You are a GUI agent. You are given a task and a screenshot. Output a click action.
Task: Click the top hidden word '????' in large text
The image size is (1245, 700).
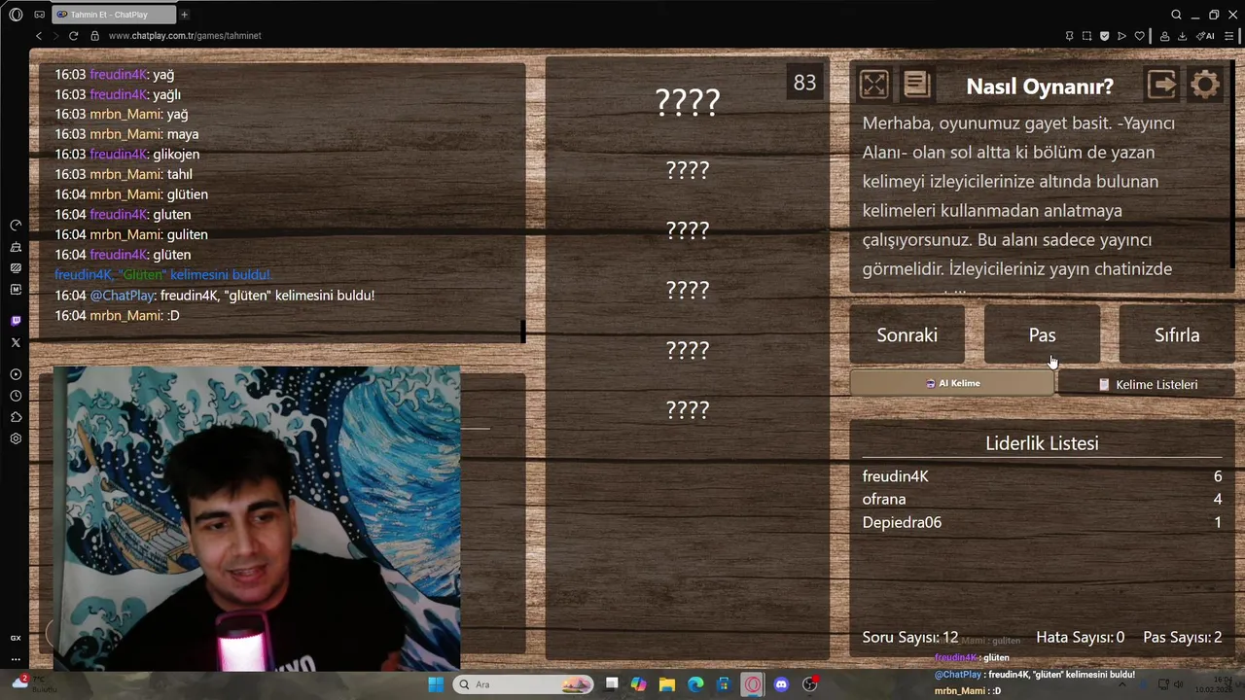[688, 102]
